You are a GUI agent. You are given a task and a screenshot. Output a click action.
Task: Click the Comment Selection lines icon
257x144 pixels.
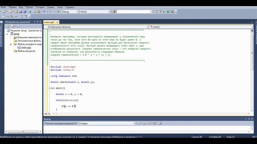click(22, 16)
